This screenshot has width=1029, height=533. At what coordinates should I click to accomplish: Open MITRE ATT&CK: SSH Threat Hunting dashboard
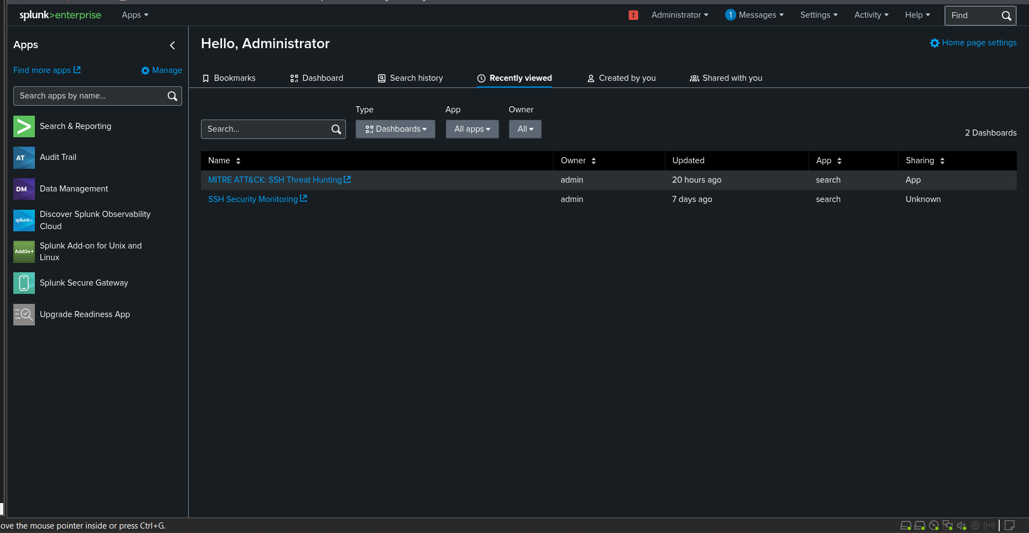pyautogui.click(x=275, y=180)
